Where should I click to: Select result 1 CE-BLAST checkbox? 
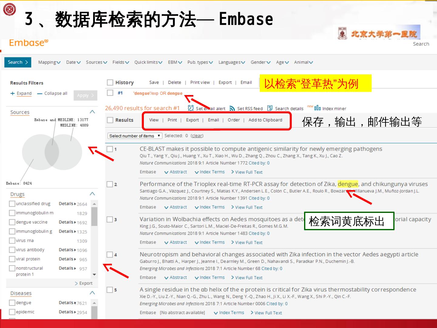[x=110, y=149]
